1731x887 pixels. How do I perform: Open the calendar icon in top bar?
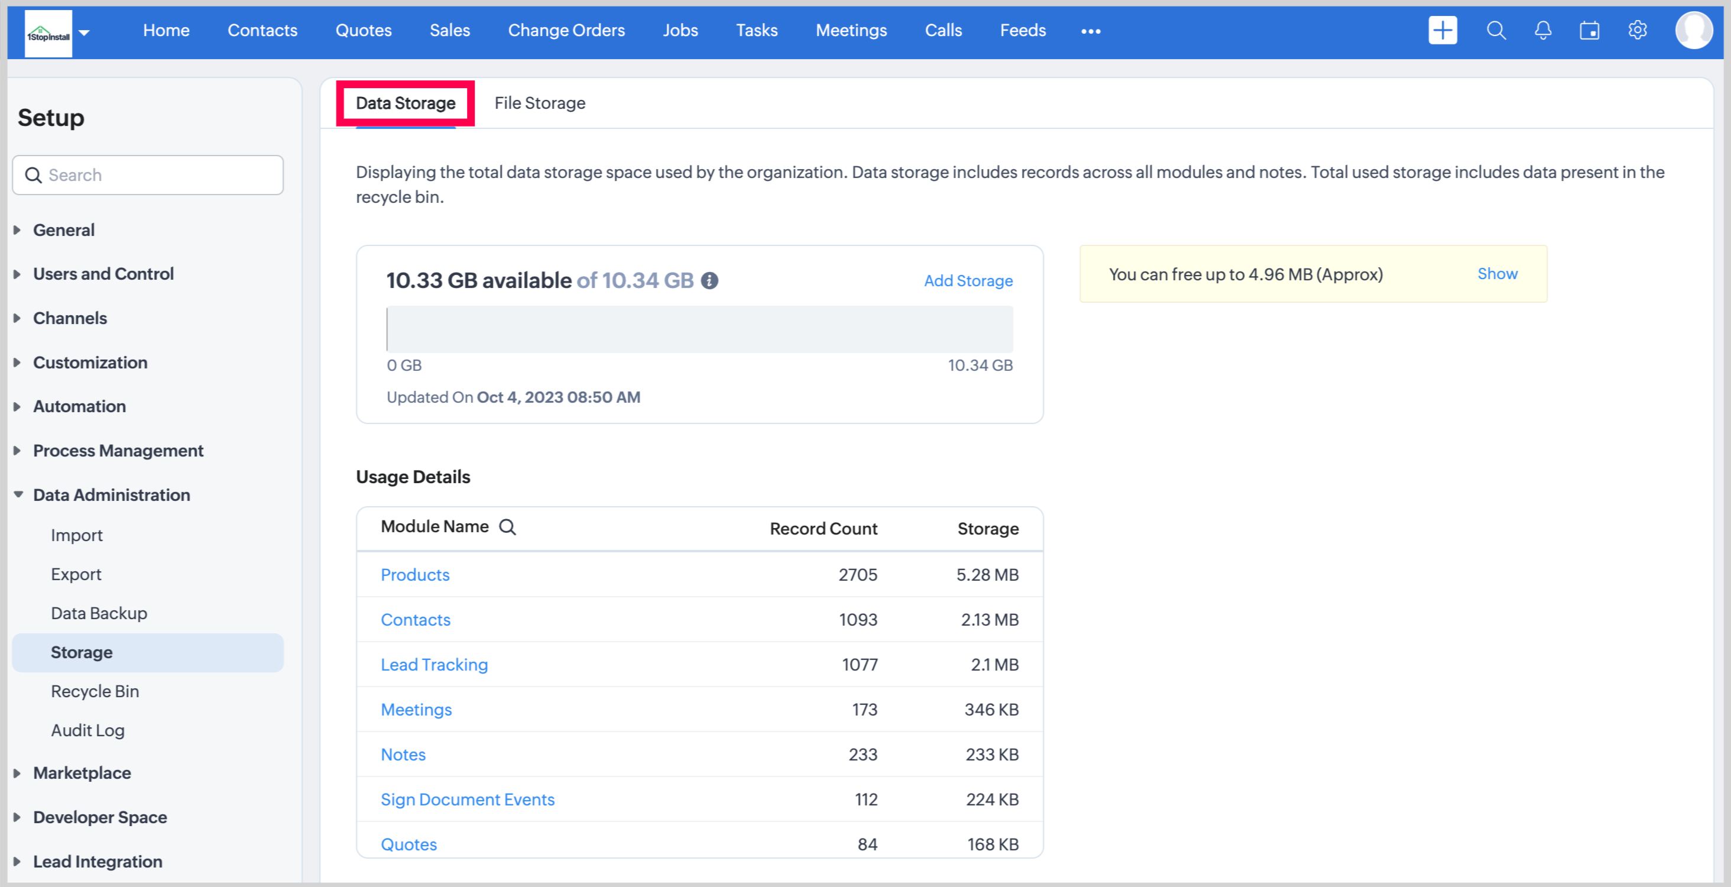[1589, 30]
